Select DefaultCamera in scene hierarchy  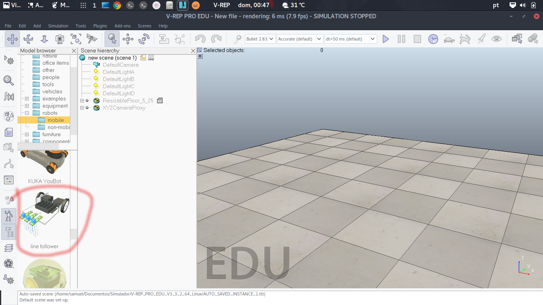120,65
